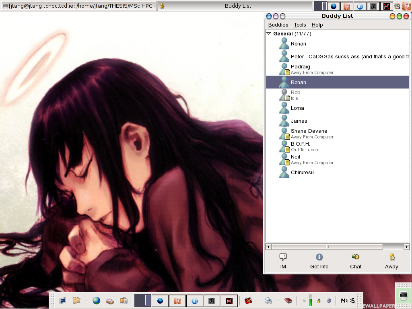This screenshot has height=309, width=412.
Task: Open the Buddies menu
Action: (278, 25)
